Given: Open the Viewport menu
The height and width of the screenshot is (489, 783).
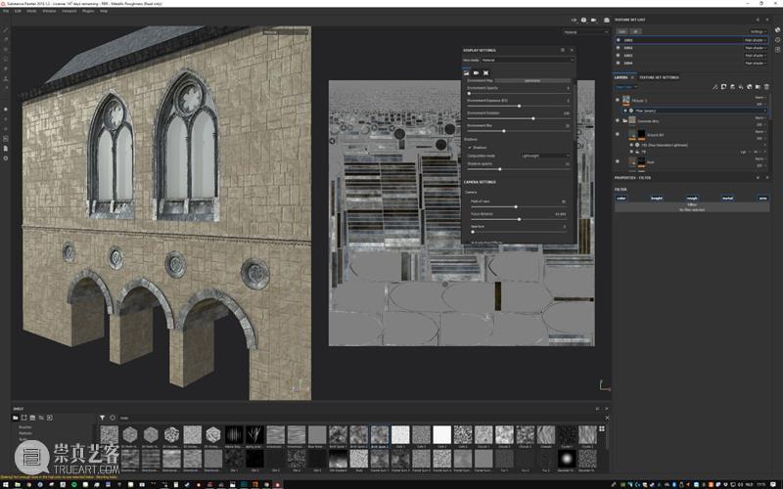Looking at the screenshot, I should tap(69, 11).
